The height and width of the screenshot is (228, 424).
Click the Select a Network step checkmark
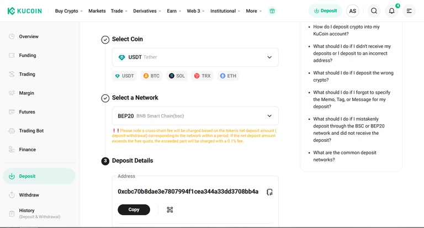point(105,98)
